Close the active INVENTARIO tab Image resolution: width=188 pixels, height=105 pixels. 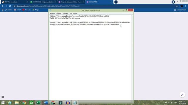pyautogui.click(x=111, y=2)
